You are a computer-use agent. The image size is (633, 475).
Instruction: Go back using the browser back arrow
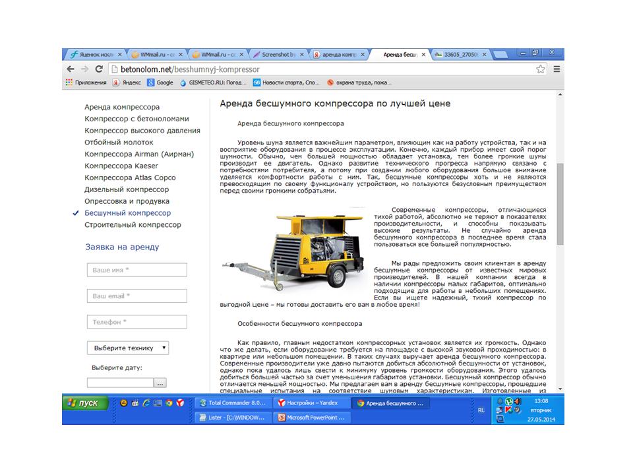tap(71, 69)
